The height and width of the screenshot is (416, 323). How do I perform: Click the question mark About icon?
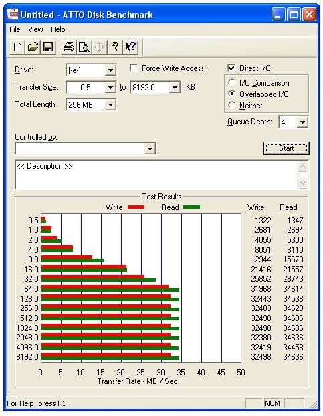coord(115,47)
